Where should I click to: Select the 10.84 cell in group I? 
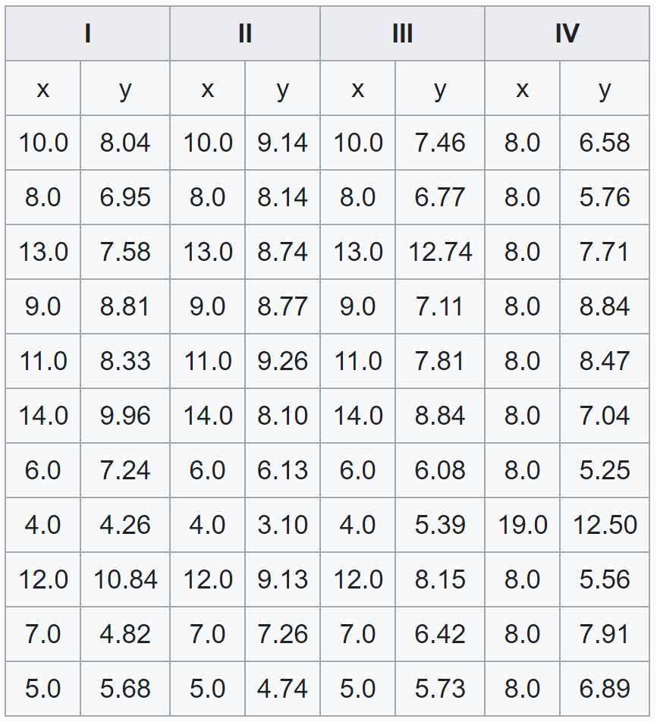pos(125,579)
